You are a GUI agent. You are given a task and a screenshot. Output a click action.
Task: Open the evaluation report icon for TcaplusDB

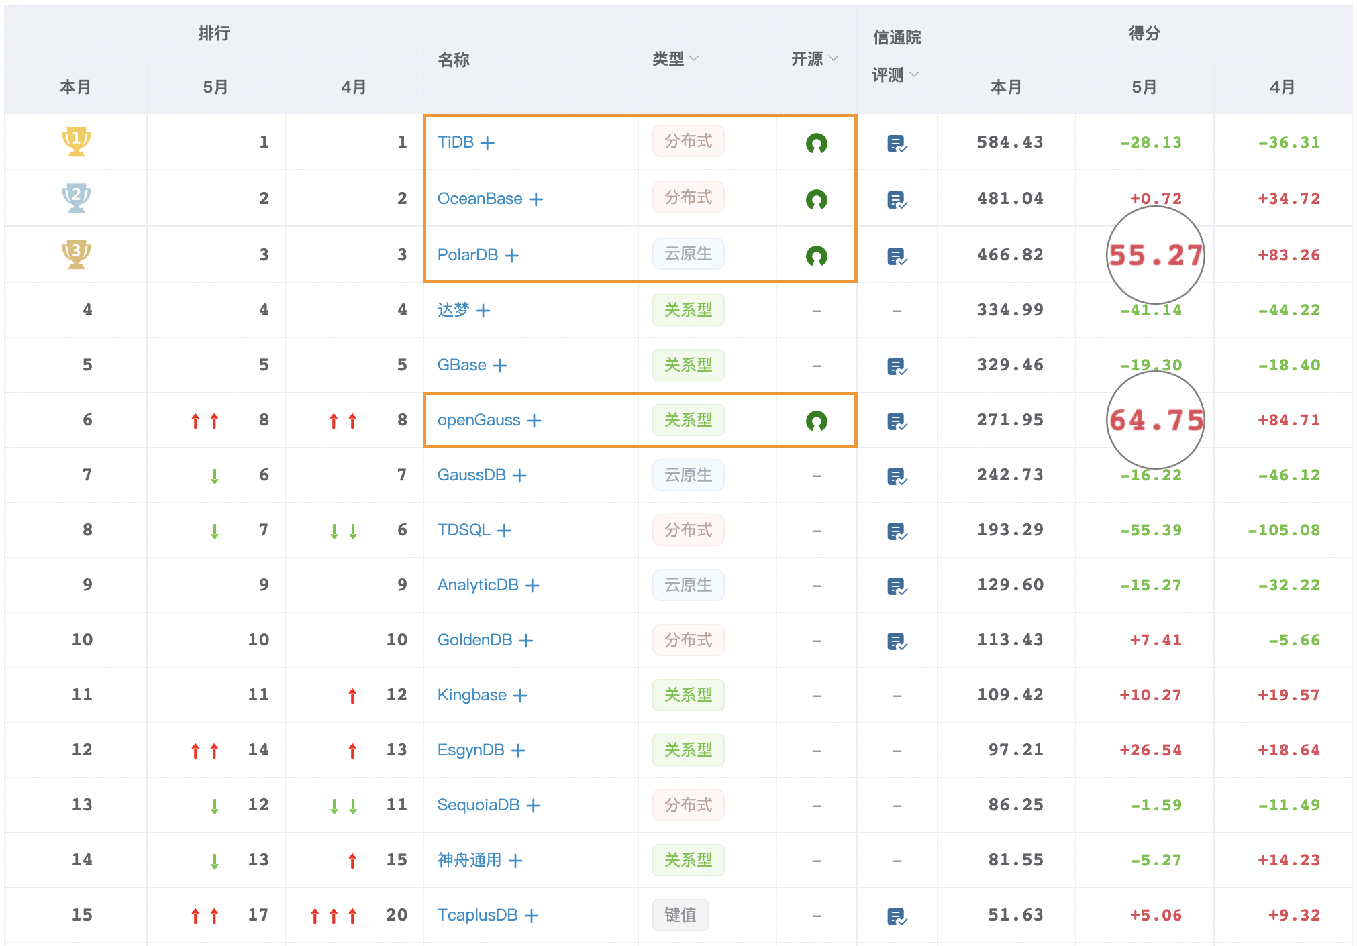pyautogui.click(x=897, y=916)
